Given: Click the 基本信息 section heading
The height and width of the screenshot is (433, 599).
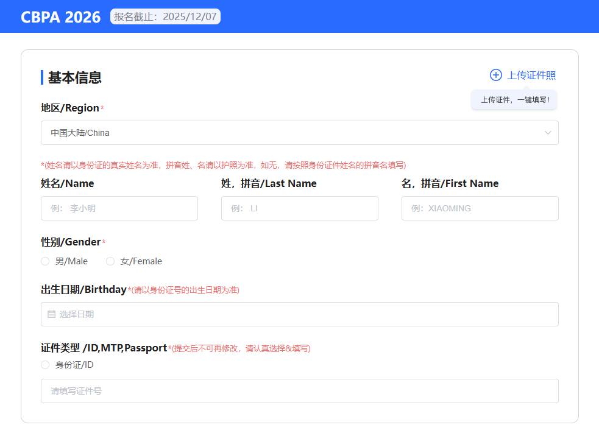Looking at the screenshot, I should [74, 77].
